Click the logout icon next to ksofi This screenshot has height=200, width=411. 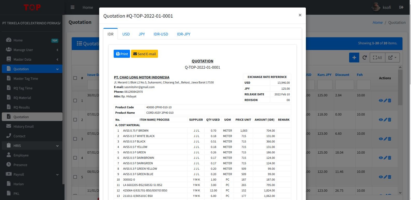(x=401, y=7)
